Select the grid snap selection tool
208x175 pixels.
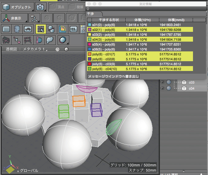(40, 29)
